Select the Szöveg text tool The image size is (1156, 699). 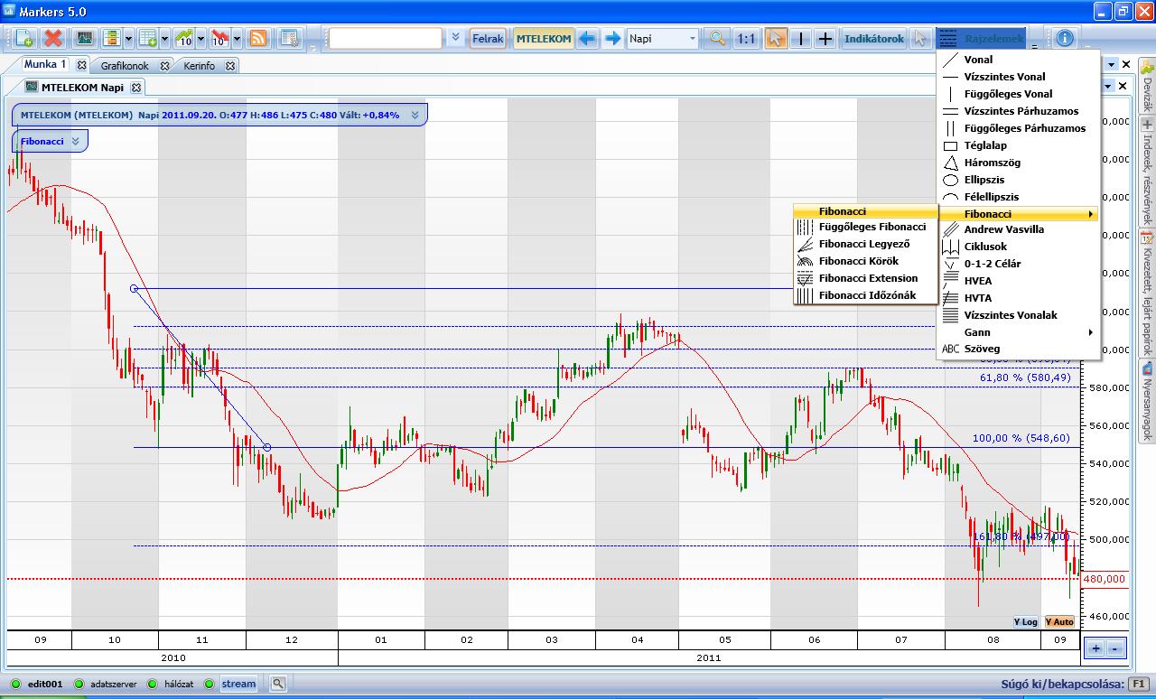1019,349
